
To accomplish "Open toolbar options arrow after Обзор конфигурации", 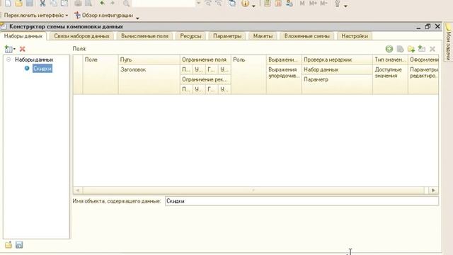I will pos(137,18).
